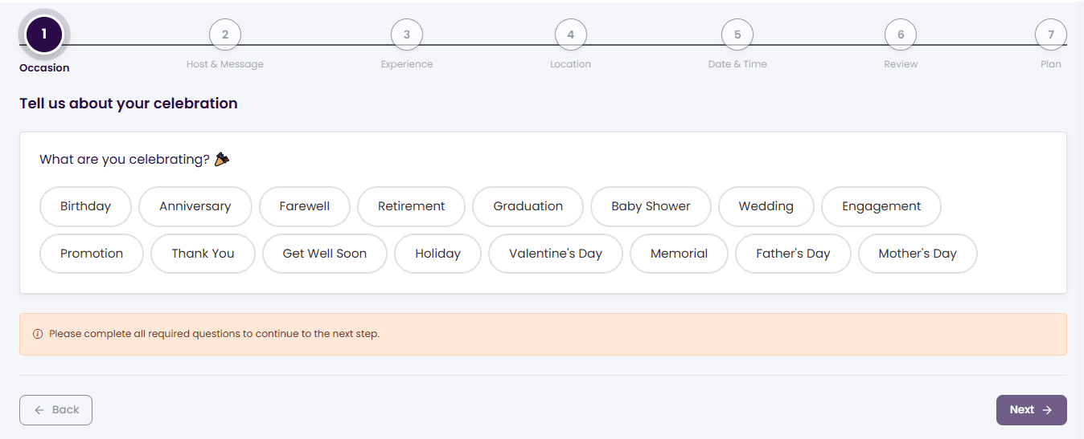
Task: Pick the Memorial chip
Action: point(680,254)
